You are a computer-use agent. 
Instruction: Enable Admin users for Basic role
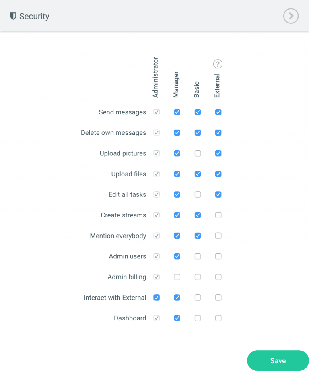[x=198, y=256]
